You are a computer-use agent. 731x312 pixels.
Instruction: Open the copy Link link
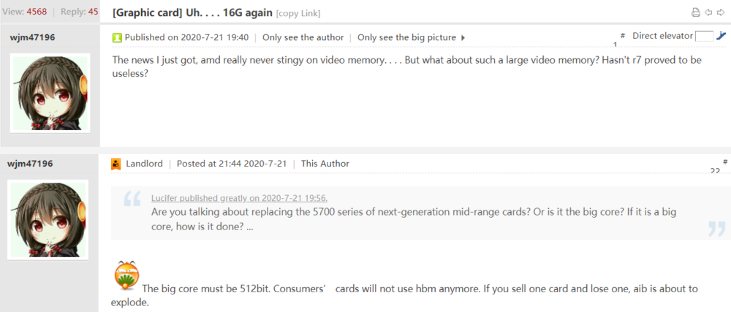298,13
